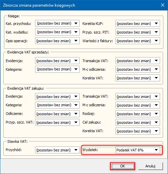Expand the Przychód VAT rate dropdown
The image size is (168, 174).
57,150
